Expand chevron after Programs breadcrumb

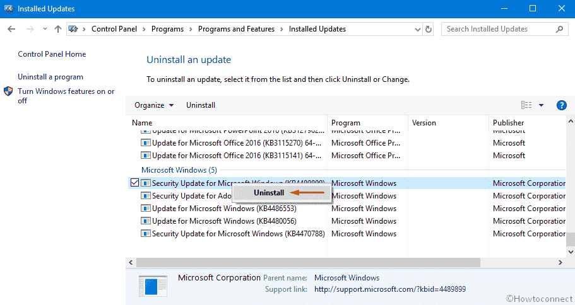(191, 29)
